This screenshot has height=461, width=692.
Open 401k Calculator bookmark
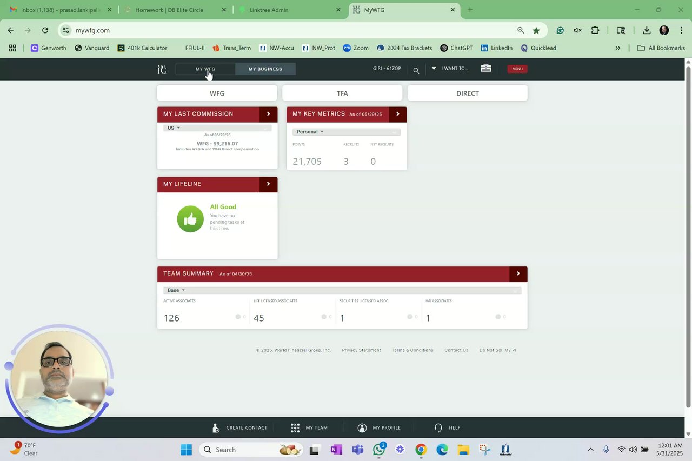(x=142, y=48)
